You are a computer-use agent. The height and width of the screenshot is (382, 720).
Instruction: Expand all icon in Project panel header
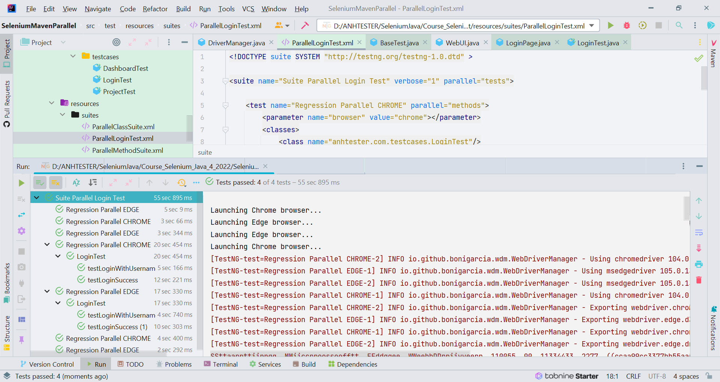click(132, 42)
